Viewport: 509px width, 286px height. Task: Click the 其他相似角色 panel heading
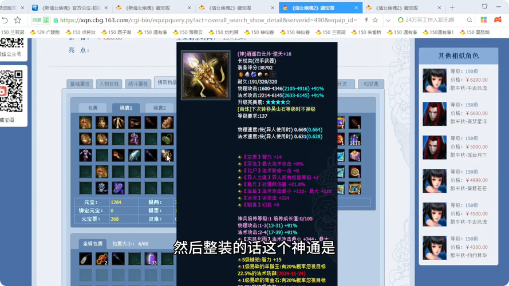click(459, 56)
